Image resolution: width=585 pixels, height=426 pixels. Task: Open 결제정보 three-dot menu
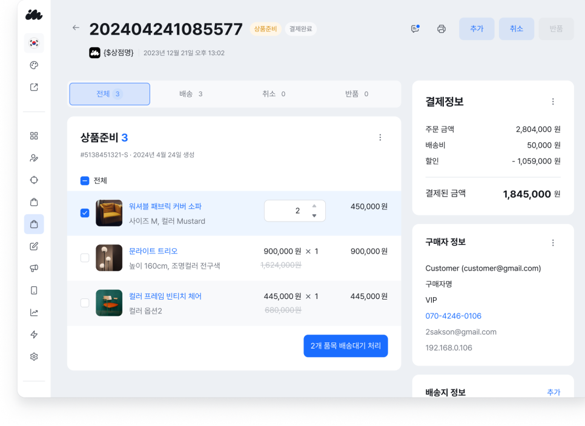pos(553,102)
